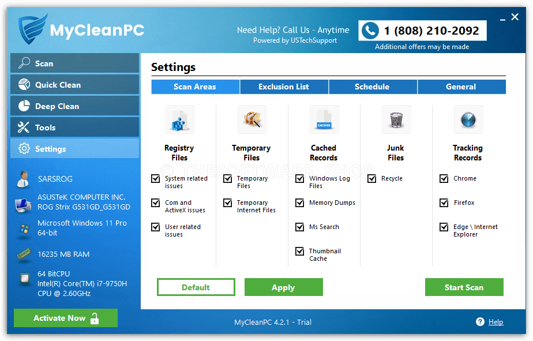Disable Temporary Internet Files checkbox
This screenshot has width=533, height=341.
(228, 203)
